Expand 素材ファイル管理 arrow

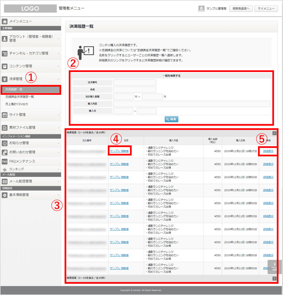[59, 128]
